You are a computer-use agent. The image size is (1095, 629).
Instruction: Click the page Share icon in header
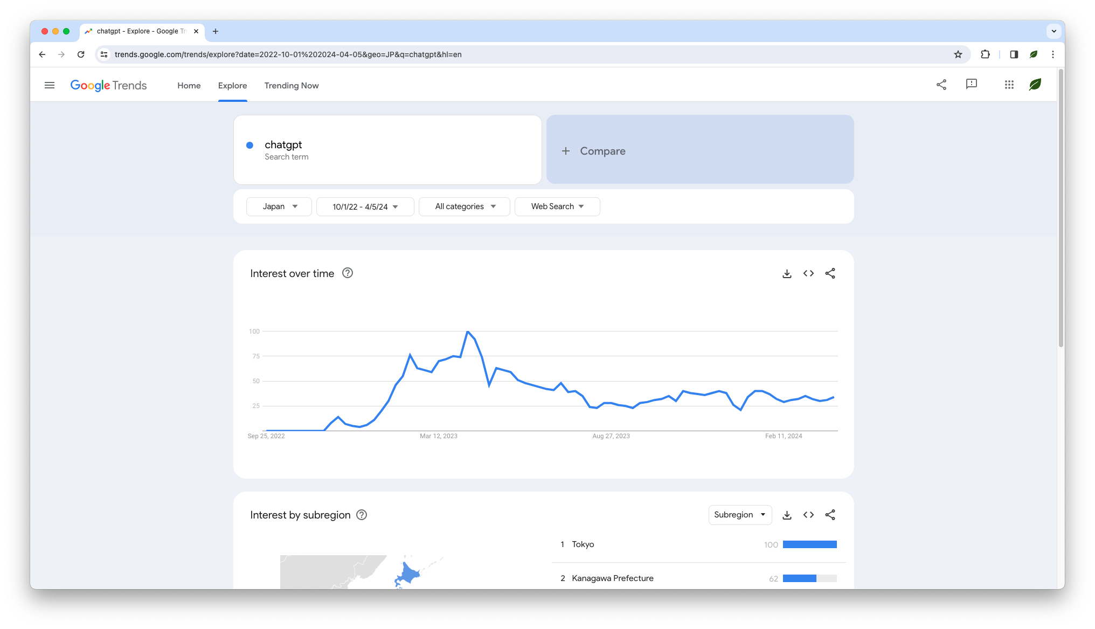(x=941, y=85)
